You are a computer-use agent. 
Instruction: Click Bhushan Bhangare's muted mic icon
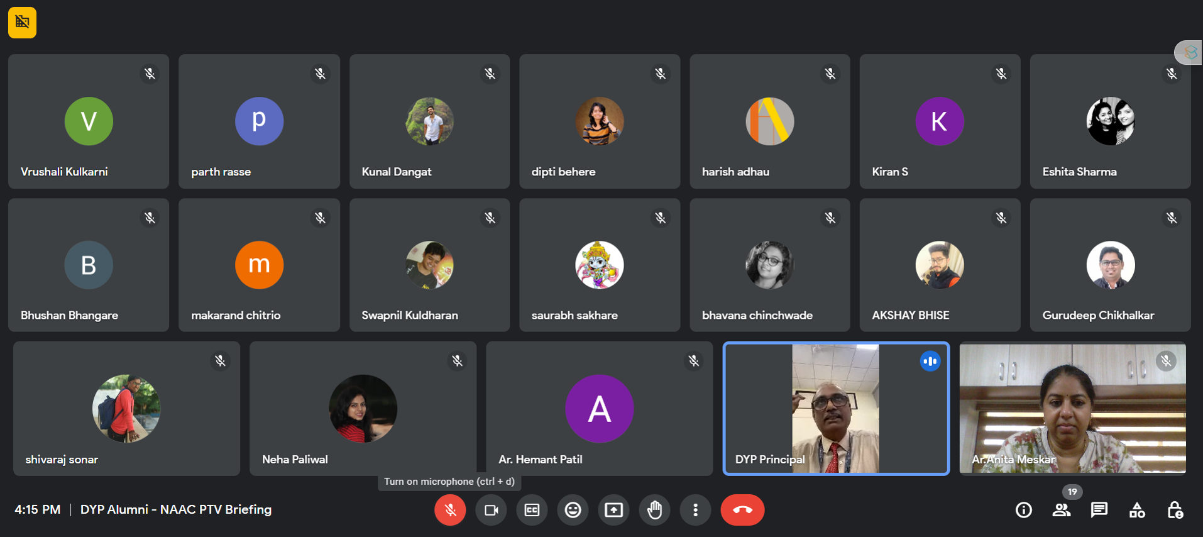tap(150, 218)
